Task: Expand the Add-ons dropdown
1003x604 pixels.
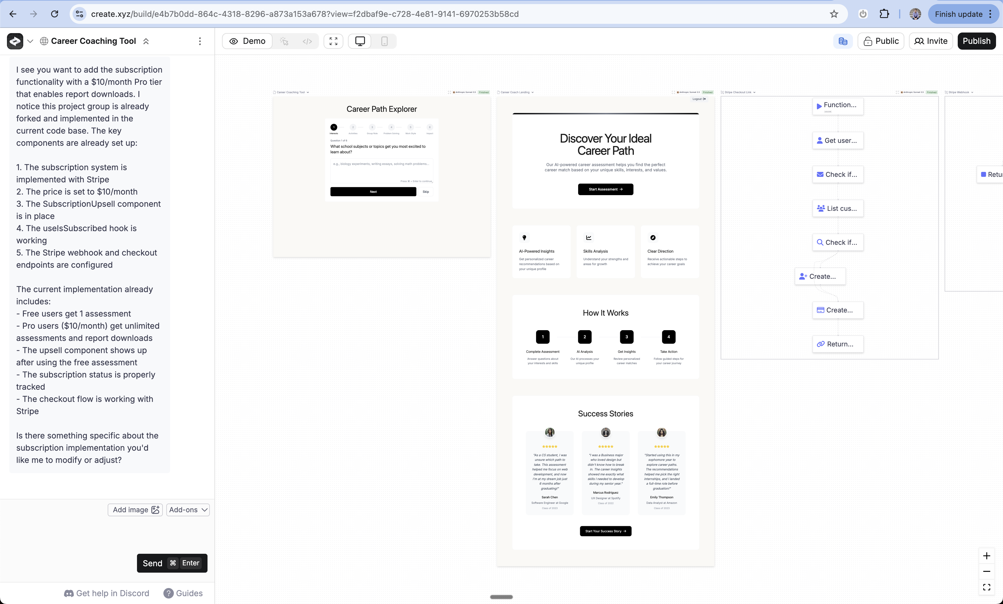Action: click(188, 510)
